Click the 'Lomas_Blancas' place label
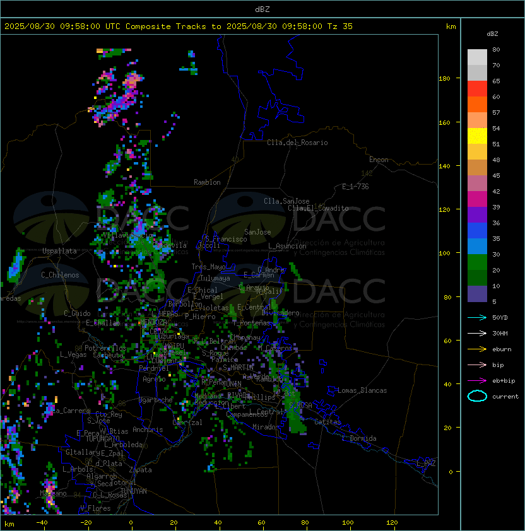Viewport: 525px width, 531px height. 362,390
